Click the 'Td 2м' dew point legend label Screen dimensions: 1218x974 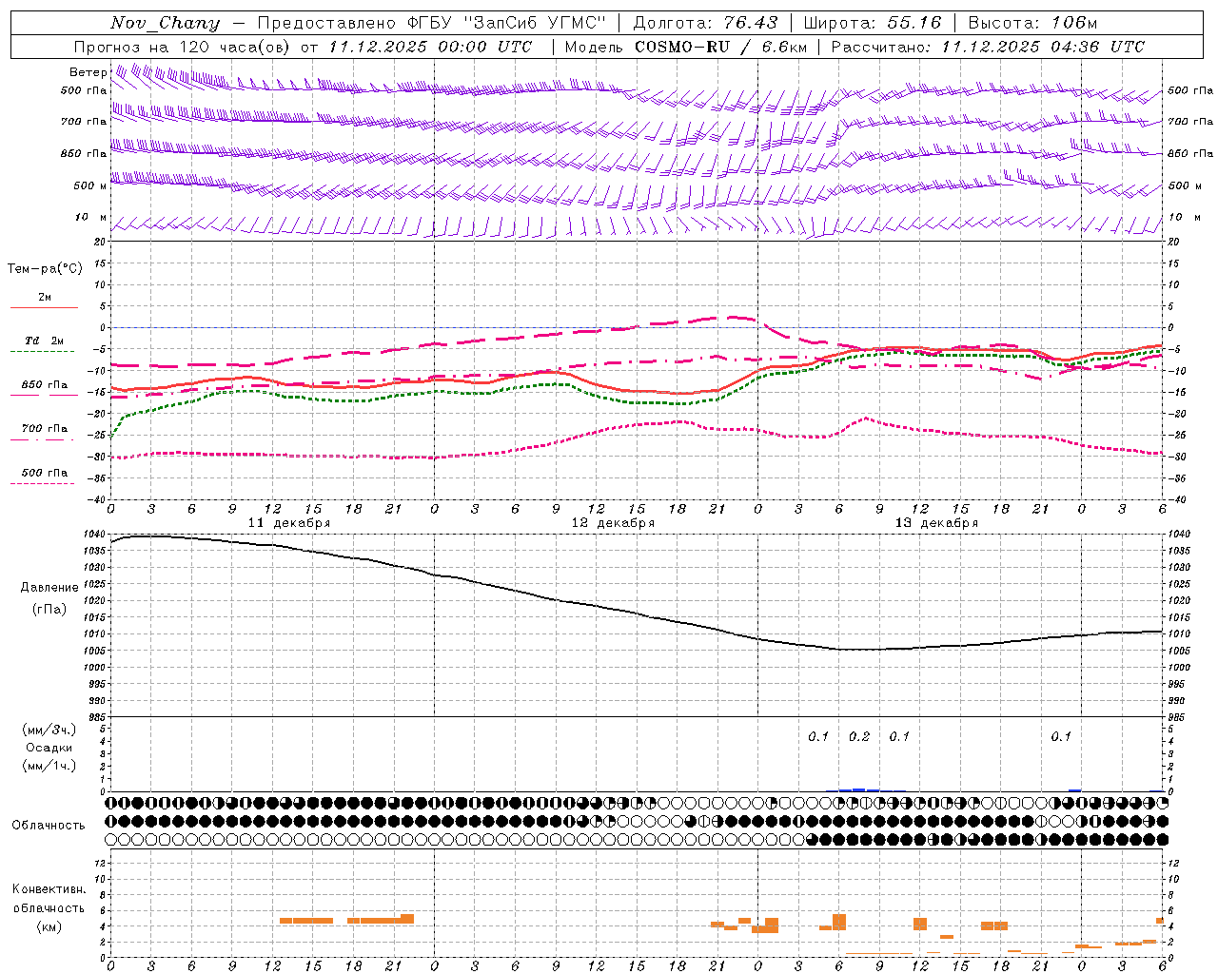(44, 341)
